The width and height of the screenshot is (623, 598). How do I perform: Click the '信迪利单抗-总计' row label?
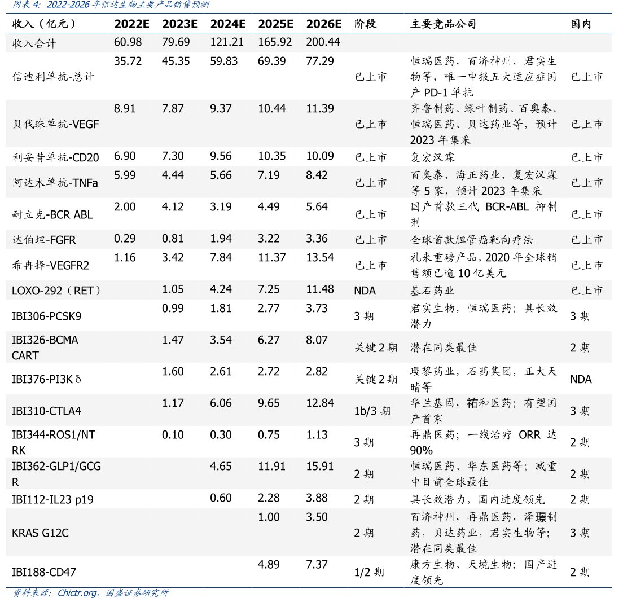tap(53, 77)
